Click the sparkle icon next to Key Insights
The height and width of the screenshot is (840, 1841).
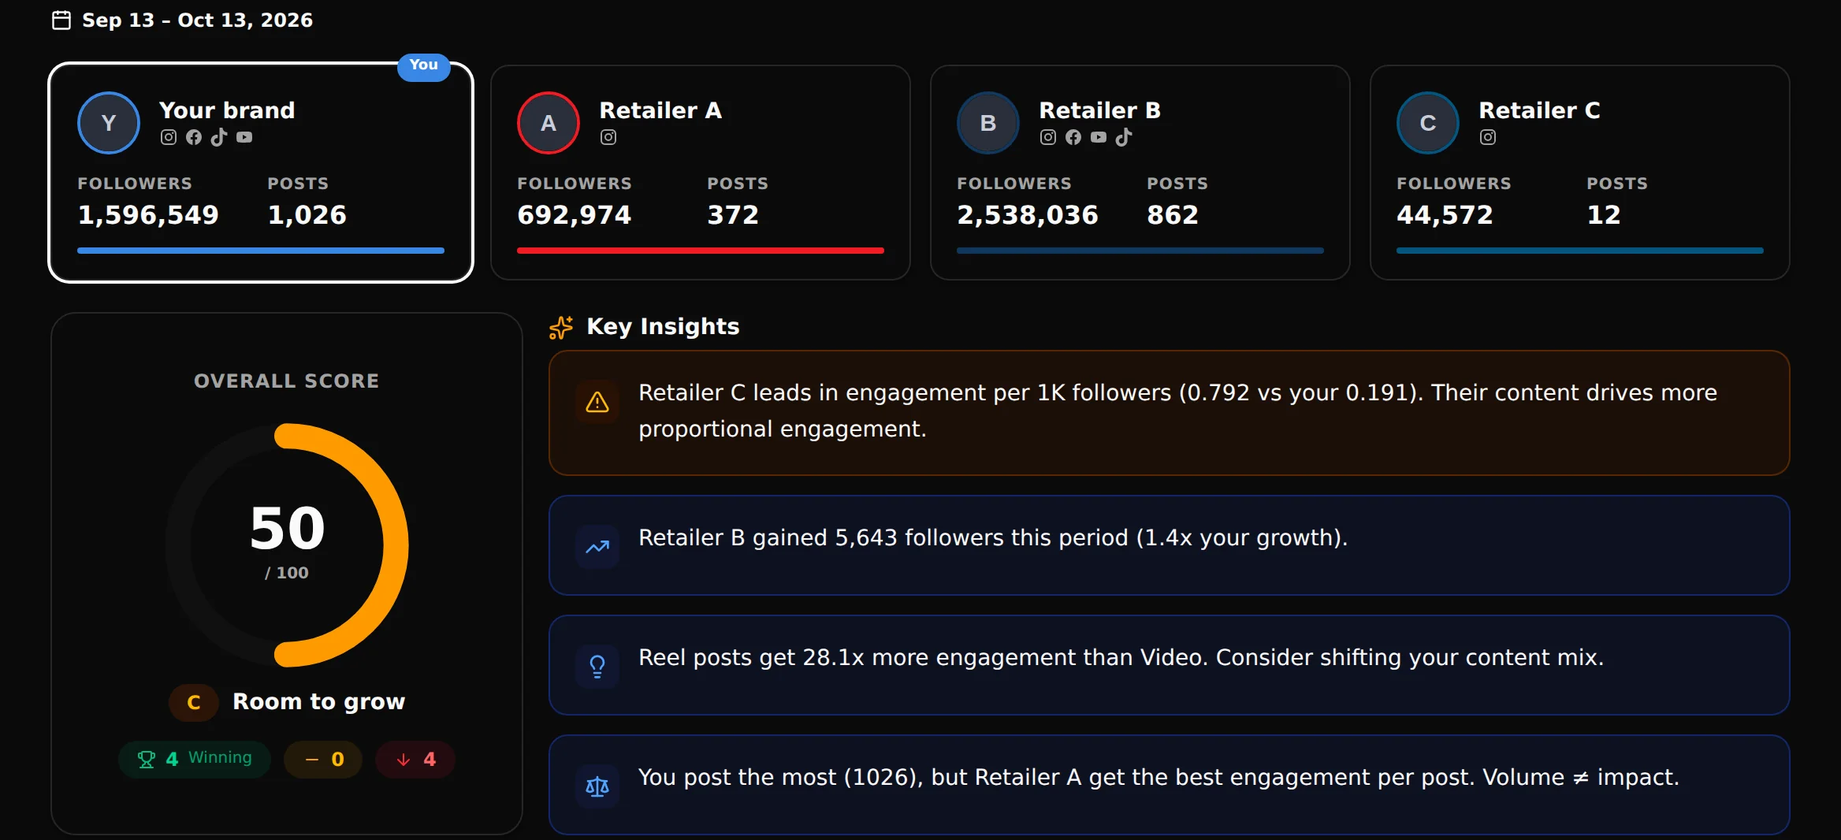click(x=561, y=327)
